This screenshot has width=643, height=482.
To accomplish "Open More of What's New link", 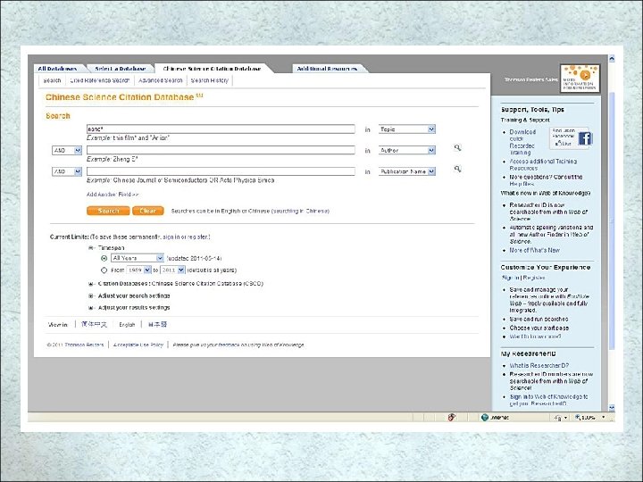I will point(534,250).
